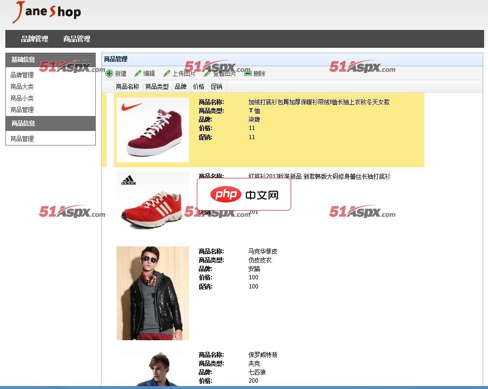Screen dimensions: 488x389
Task: Click the Upload Image pencil icon
Action: coord(167,73)
